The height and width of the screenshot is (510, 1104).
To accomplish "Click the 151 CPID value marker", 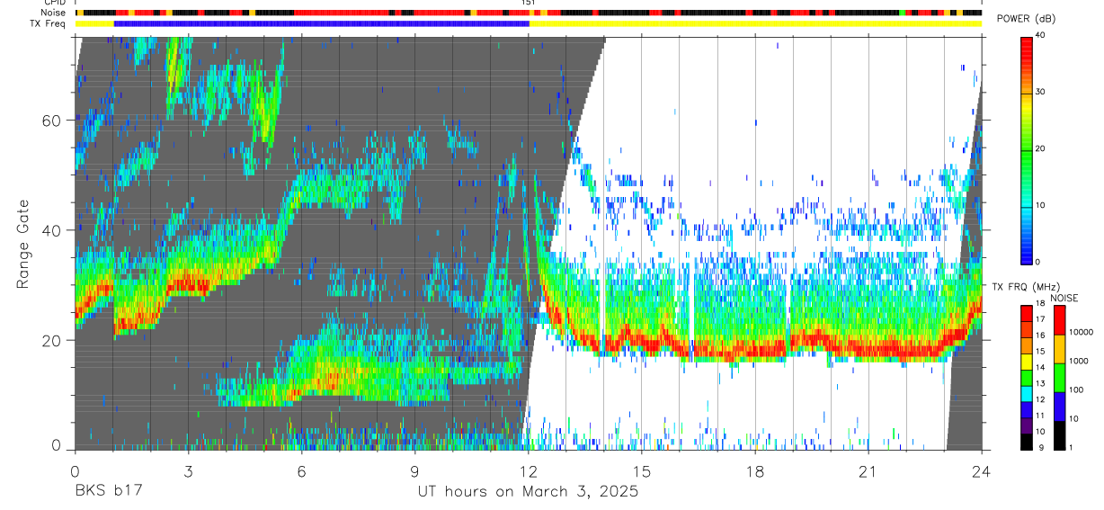I will coord(529,4).
